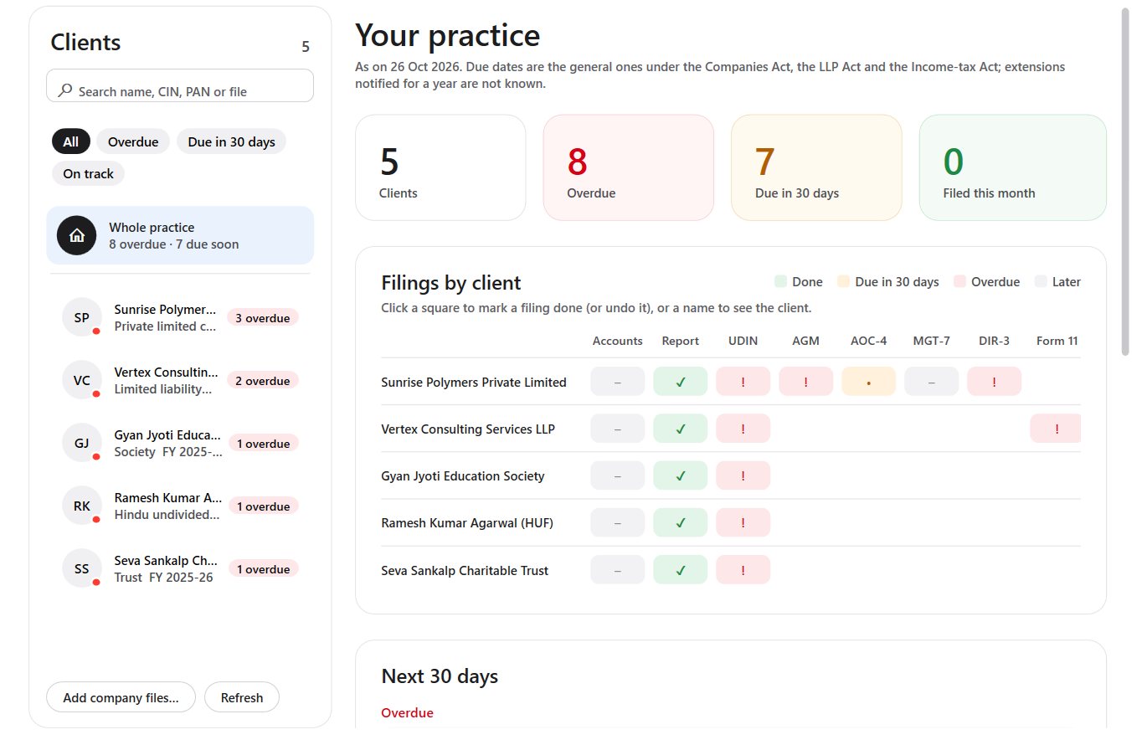1147x745 pixels.
Task: Click the Overdue summary card
Action: [x=629, y=167]
